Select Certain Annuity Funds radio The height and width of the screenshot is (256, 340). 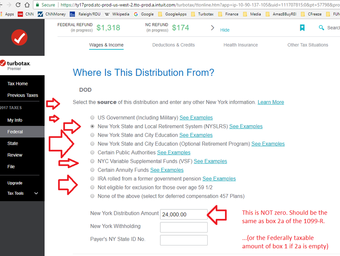click(92, 170)
